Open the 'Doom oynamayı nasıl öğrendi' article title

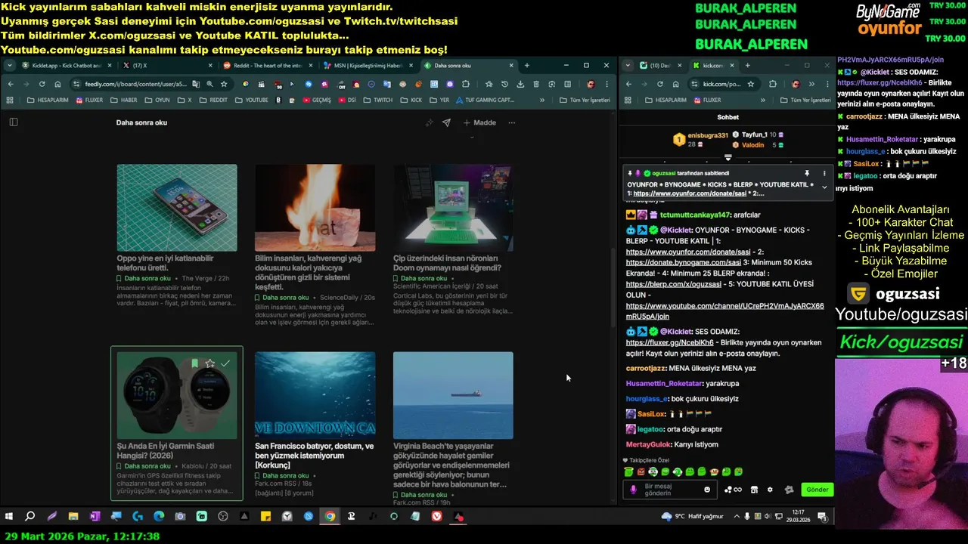(x=446, y=263)
